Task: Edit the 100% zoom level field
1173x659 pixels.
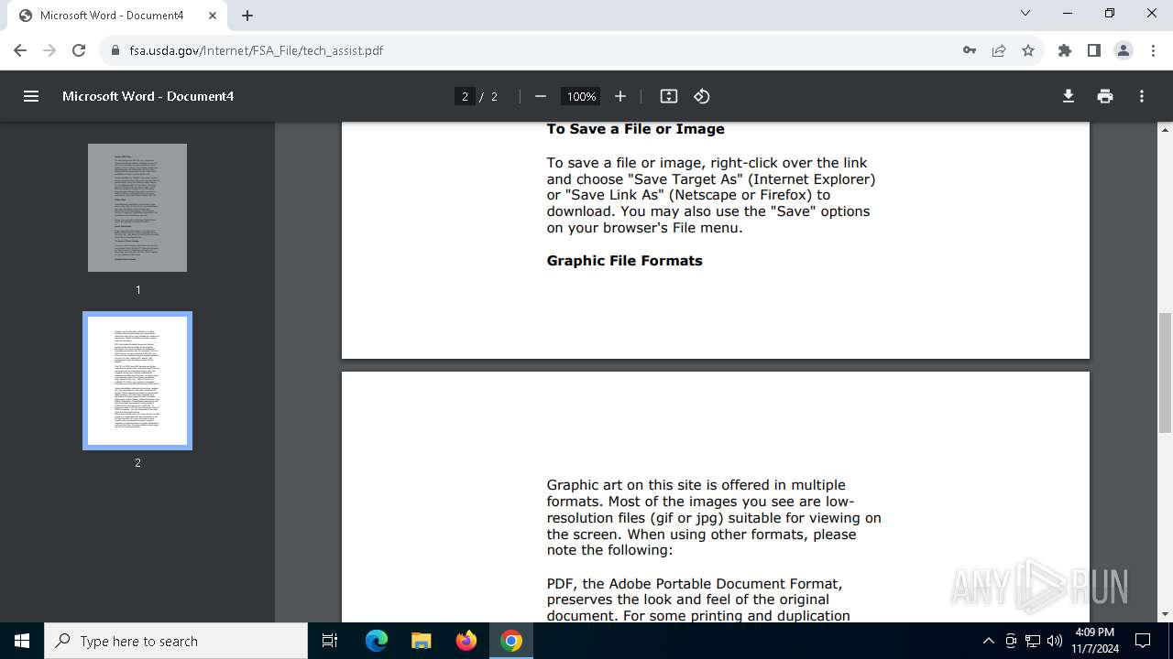Action: point(581,96)
